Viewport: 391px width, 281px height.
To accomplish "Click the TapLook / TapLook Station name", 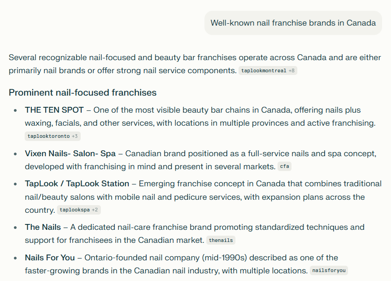I will coord(77,184).
